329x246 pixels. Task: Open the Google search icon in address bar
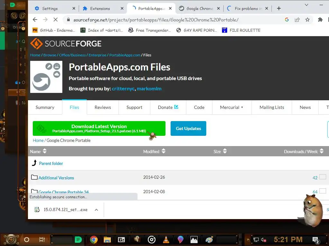tap(287, 20)
